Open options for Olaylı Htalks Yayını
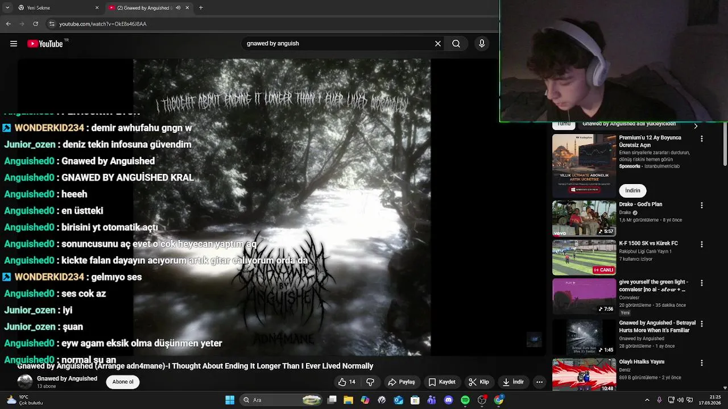Screen dimensions: 728x409 coord(701,362)
